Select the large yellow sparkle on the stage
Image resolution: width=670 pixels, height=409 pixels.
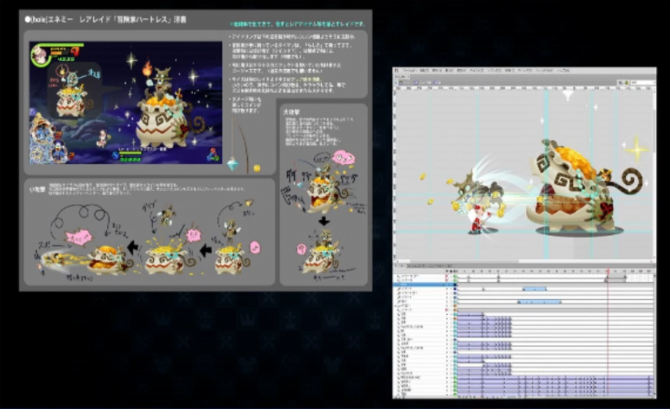pos(637,149)
